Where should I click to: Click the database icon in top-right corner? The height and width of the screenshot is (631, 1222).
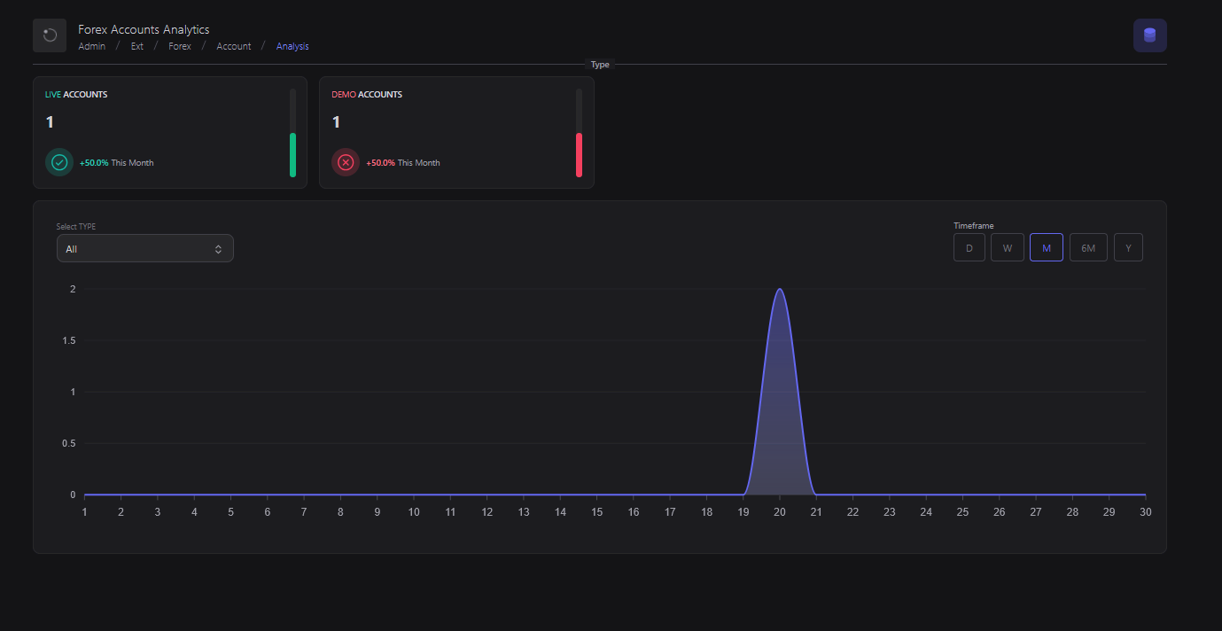1149,35
